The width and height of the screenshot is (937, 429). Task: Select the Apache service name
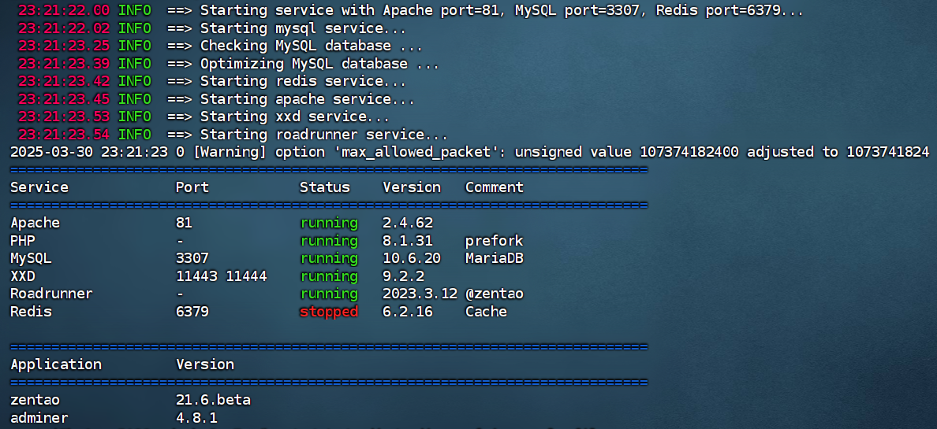point(35,223)
